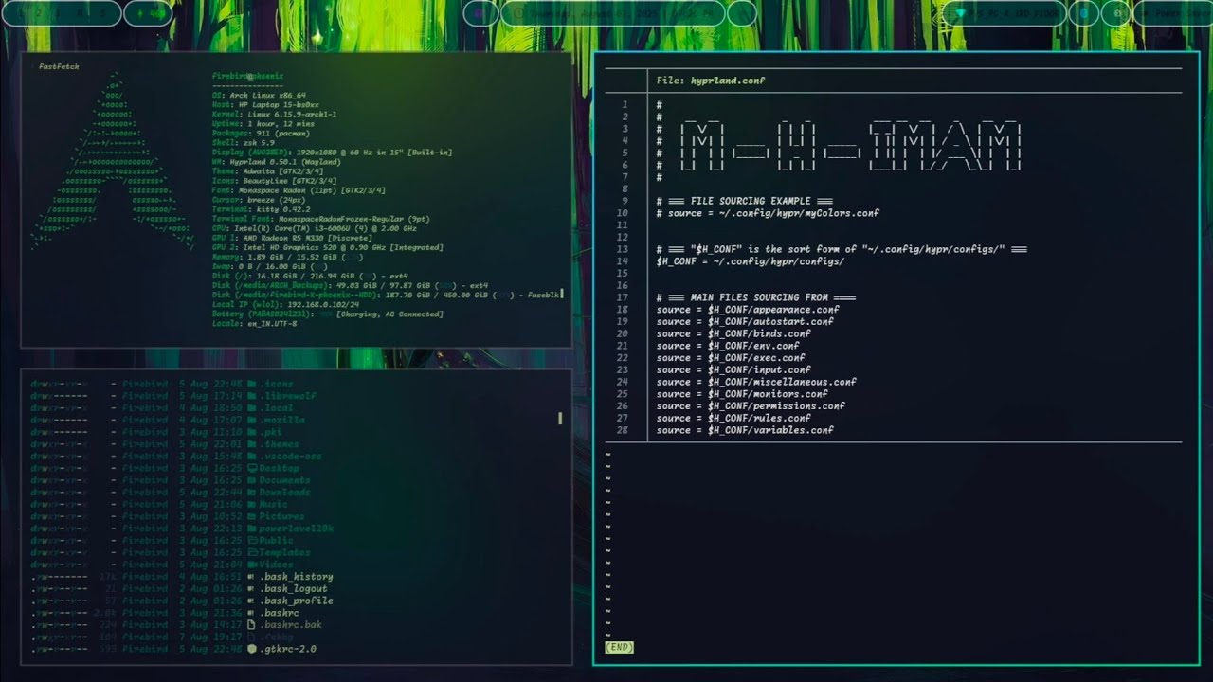Image resolution: width=1213 pixels, height=682 pixels.
Task: Click the rules.conf source line
Action: click(733, 418)
